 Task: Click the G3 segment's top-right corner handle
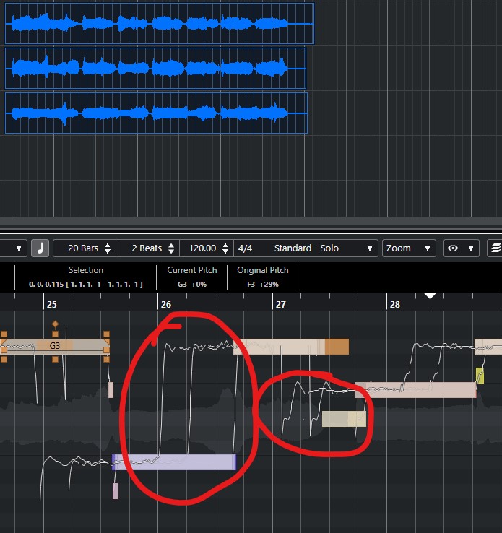[106, 334]
